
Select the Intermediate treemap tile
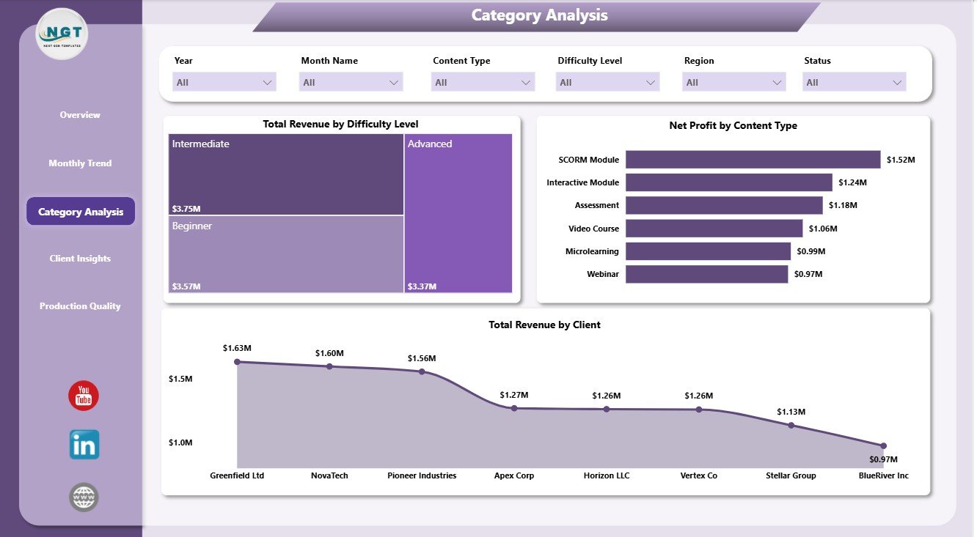tap(286, 174)
